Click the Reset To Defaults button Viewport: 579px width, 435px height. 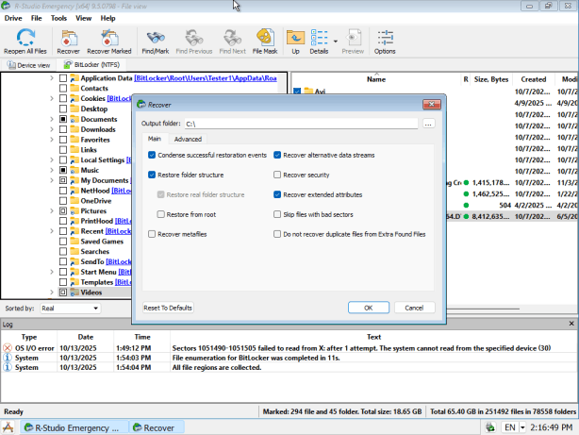click(168, 308)
